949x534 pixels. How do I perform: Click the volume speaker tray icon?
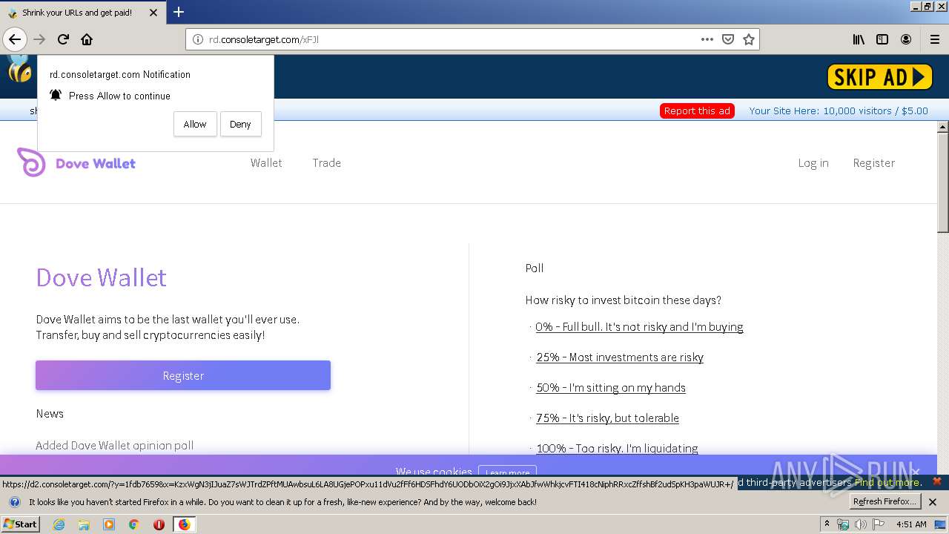coord(860,524)
